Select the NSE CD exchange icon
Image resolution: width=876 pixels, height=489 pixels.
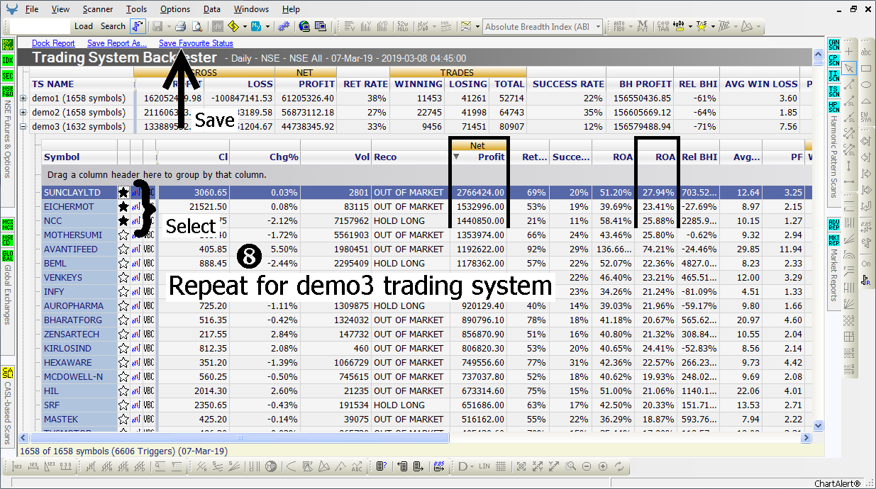coord(8,240)
